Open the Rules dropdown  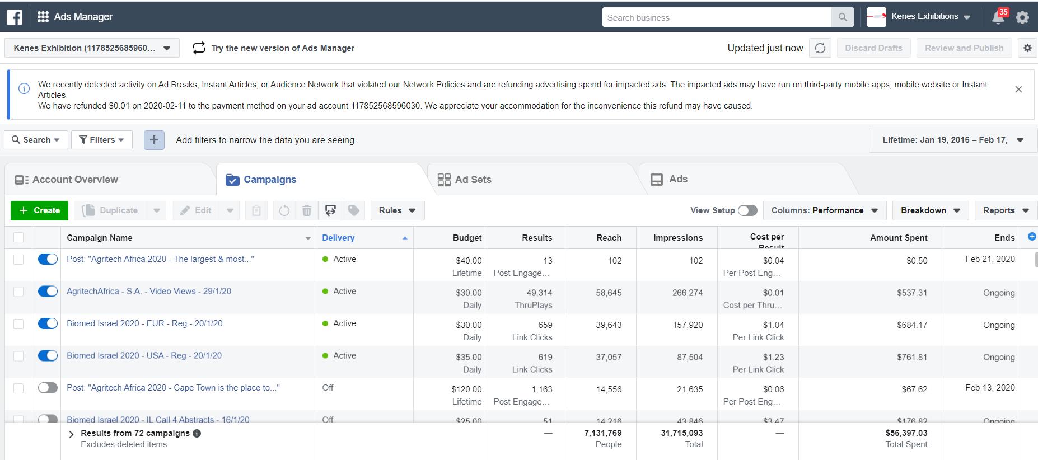398,210
